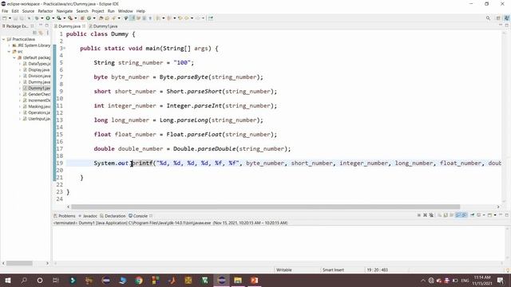511x287 pixels.
Task: Expand the JRE System Library node
Action: tap(9, 45)
